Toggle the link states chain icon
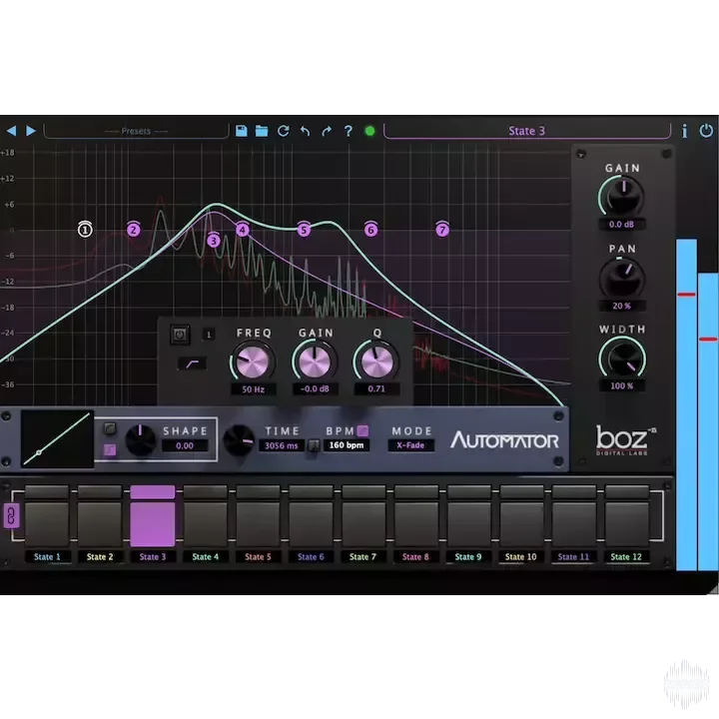719x719 pixels. coord(11,517)
